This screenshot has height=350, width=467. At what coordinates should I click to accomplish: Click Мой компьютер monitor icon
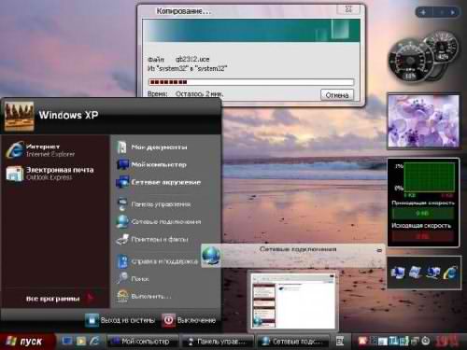coord(122,164)
